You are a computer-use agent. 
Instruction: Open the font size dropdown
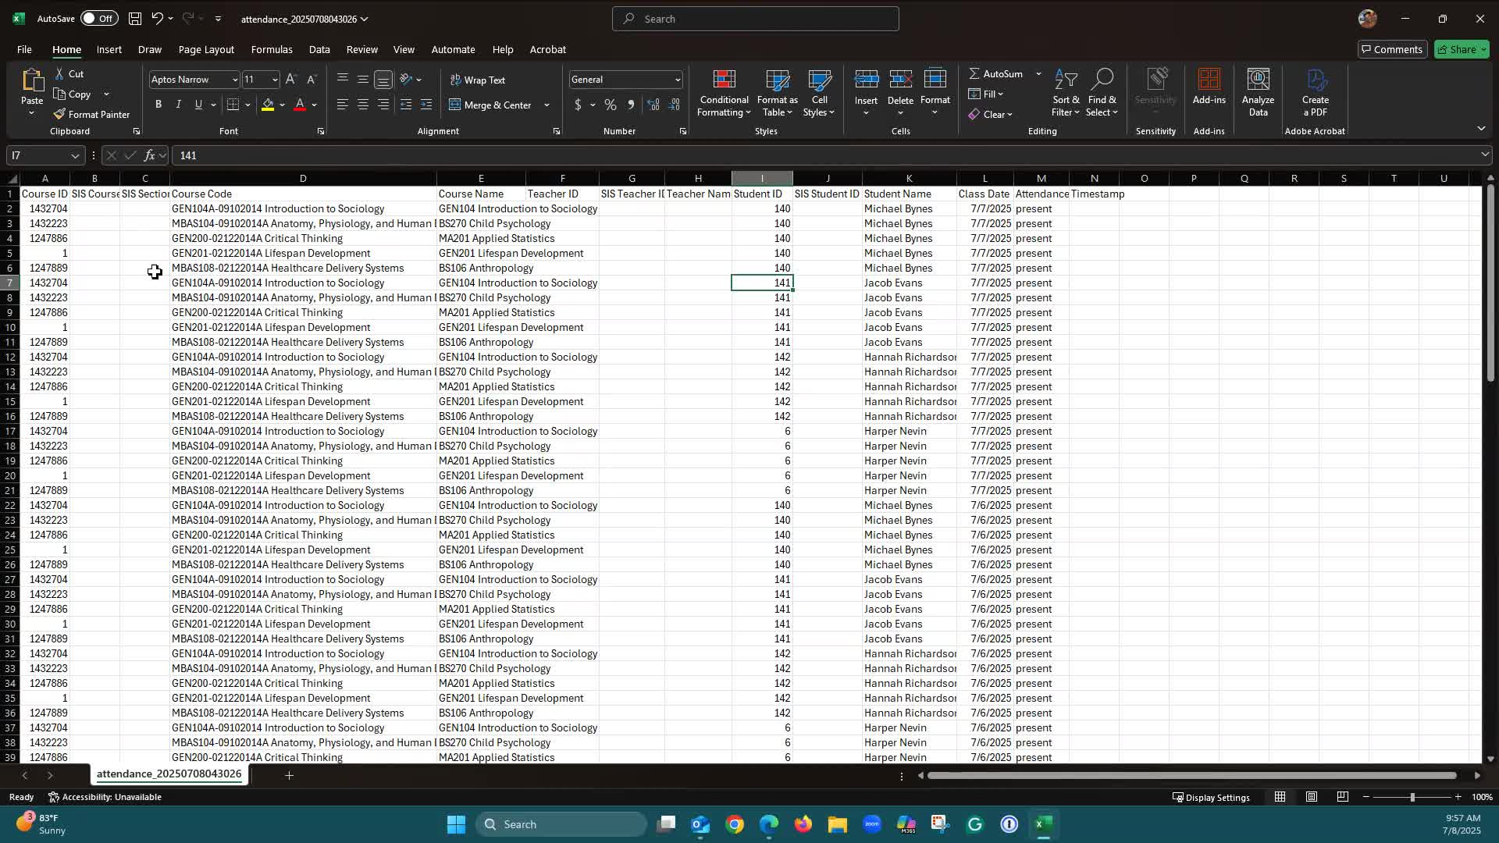pos(275,80)
